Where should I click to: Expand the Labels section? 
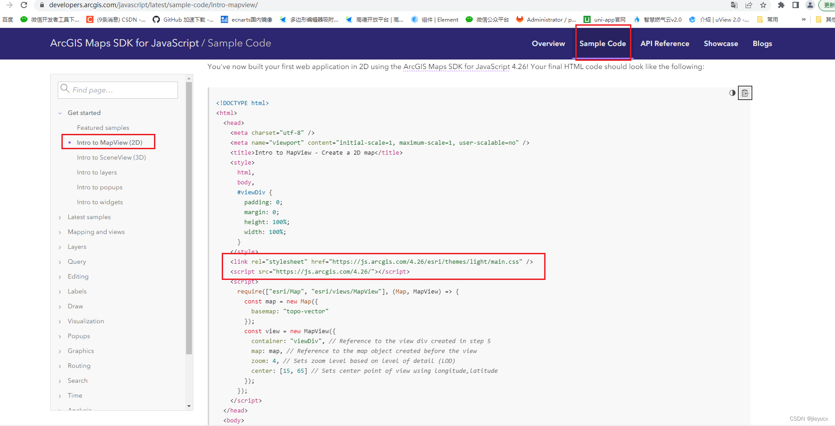pos(60,292)
